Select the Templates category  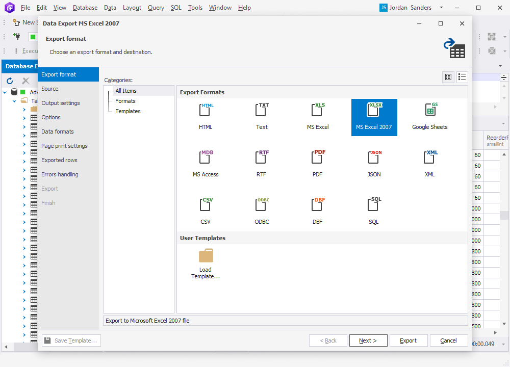128,111
